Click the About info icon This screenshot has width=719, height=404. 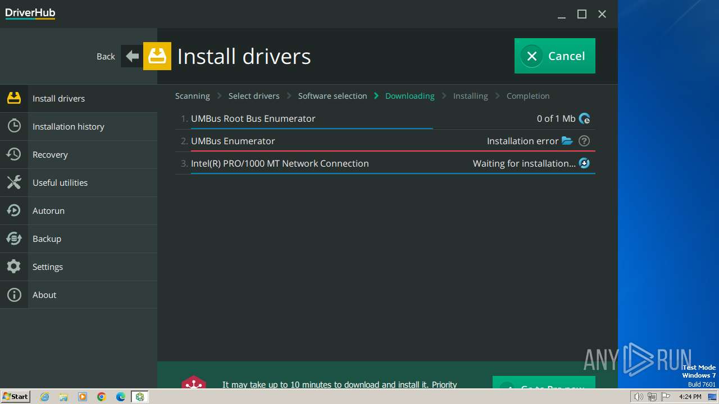(14, 295)
